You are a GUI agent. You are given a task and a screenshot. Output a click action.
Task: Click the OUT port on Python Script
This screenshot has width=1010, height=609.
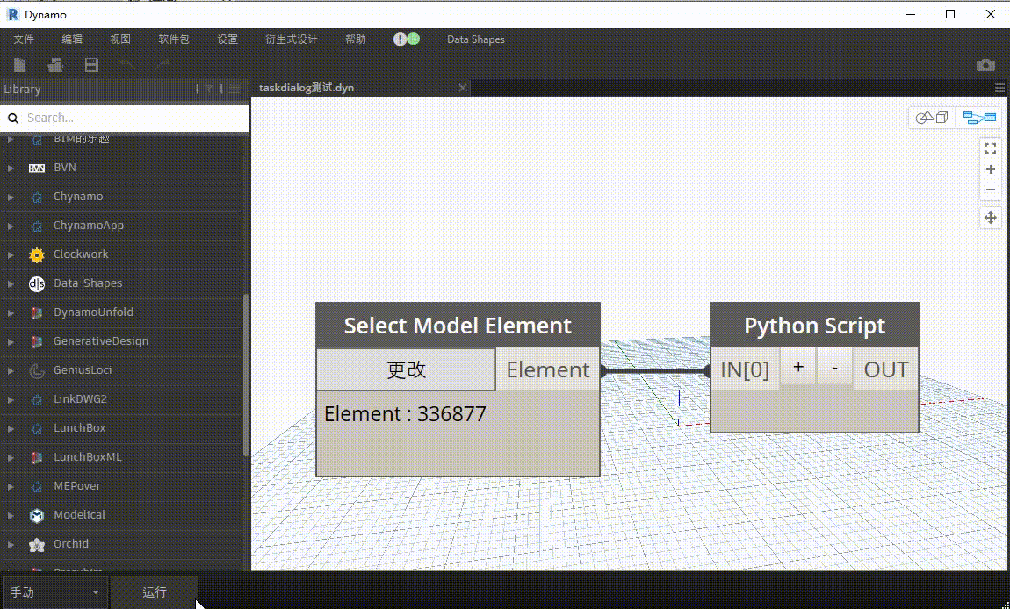[x=886, y=369]
